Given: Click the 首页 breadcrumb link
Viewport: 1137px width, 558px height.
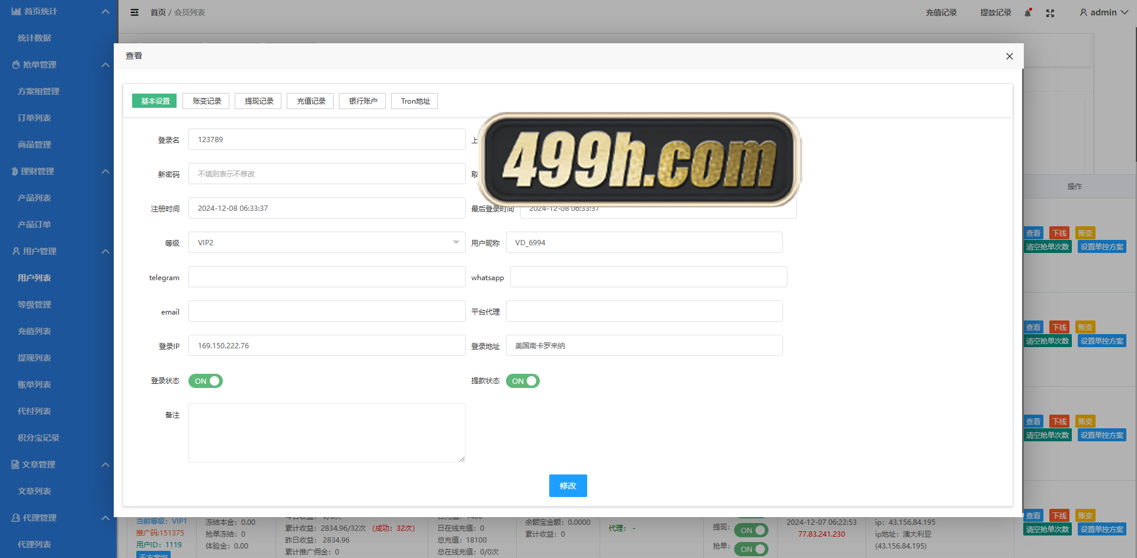Looking at the screenshot, I should click(158, 12).
